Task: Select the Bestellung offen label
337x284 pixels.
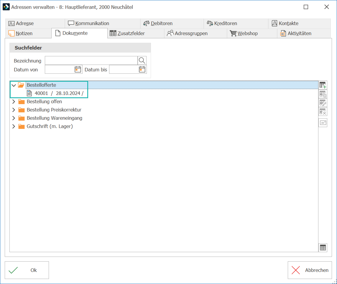Action: click(x=44, y=101)
